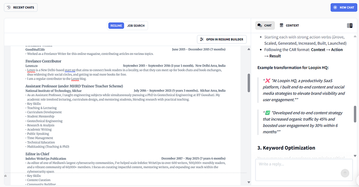Click the 'Student Mentorship' skill
Viewport: 359px width, 187px height.
pyautogui.click(x=41, y=116)
